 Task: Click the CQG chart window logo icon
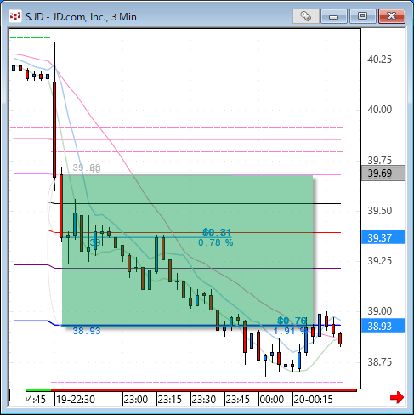click(15, 16)
